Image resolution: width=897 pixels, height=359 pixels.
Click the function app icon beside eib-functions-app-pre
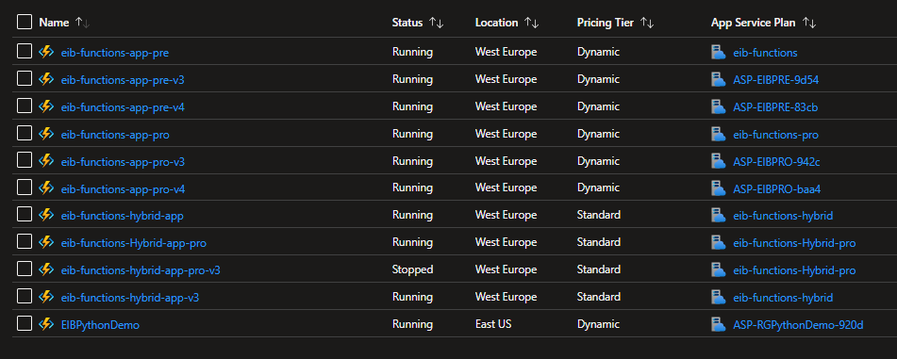pyautogui.click(x=46, y=52)
